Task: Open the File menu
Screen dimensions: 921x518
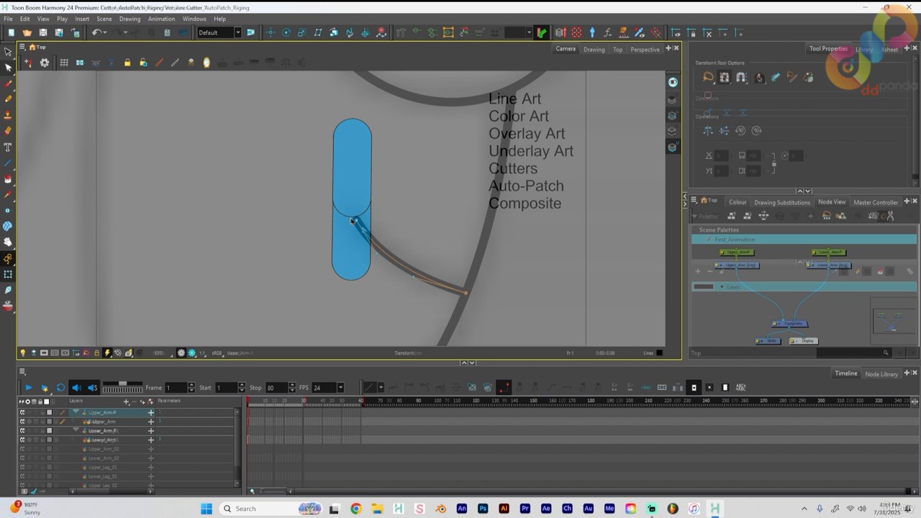Action: click(8, 19)
